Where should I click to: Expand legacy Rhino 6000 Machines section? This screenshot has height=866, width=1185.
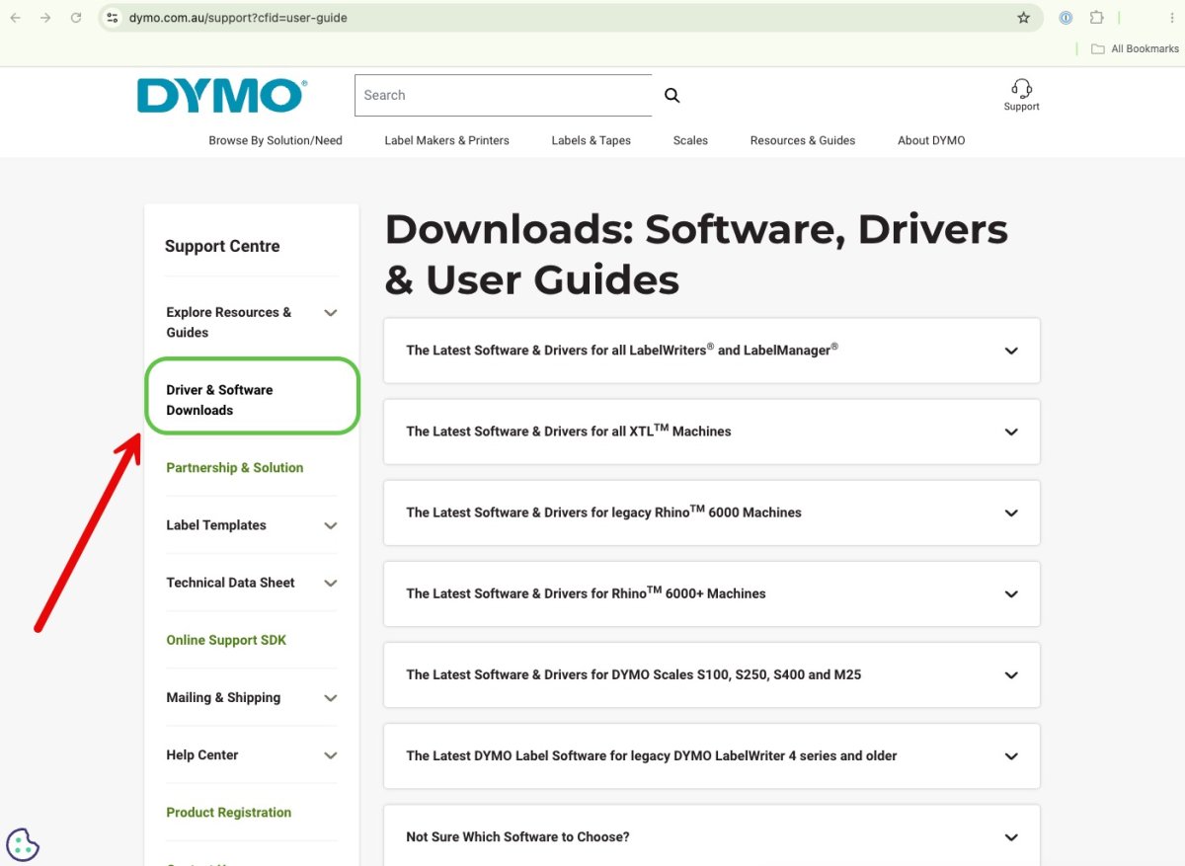coord(712,512)
